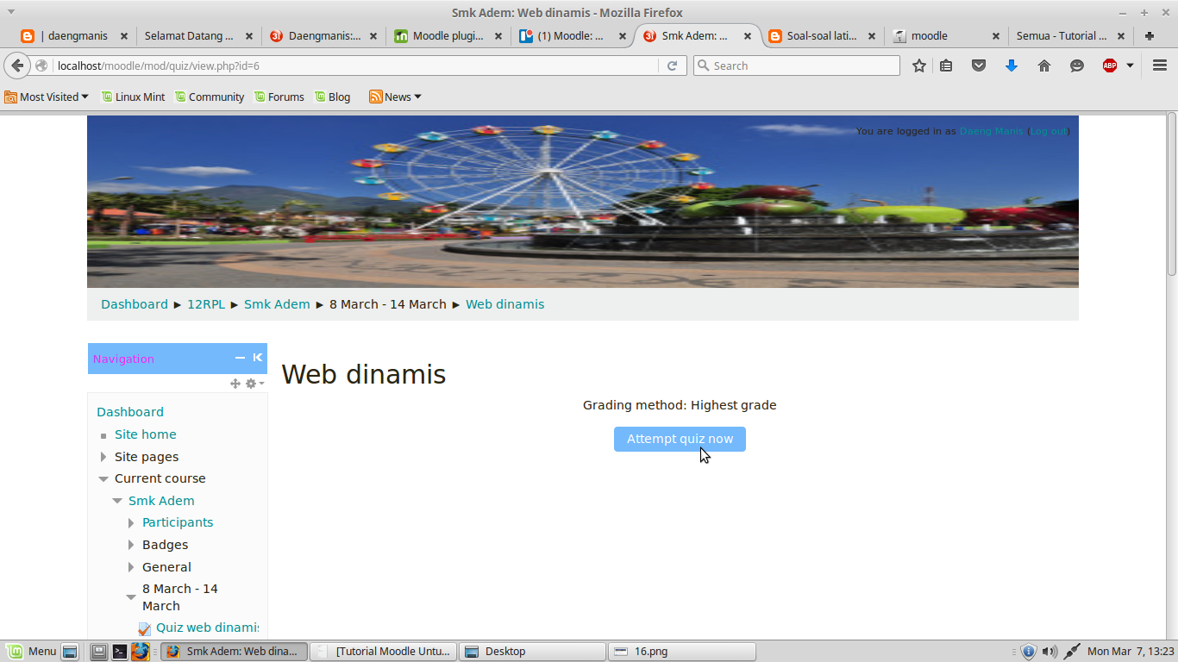
Task: Open the Dashboard breadcrumb link
Action: (x=135, y=304)
